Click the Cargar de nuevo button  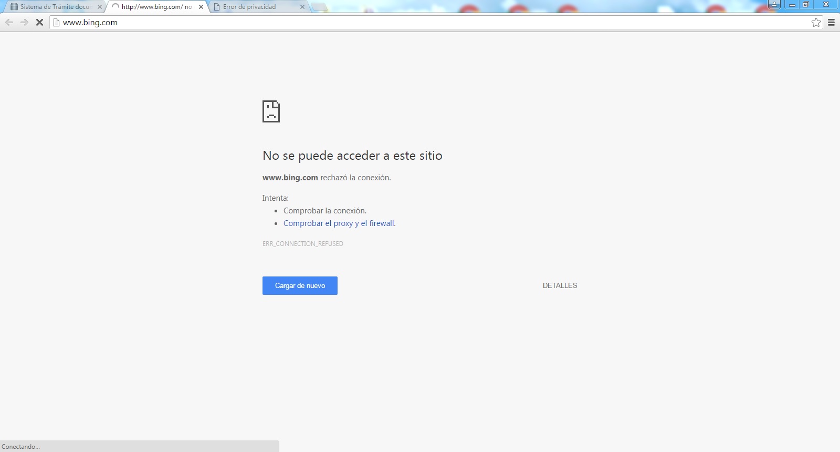point(300,285)
